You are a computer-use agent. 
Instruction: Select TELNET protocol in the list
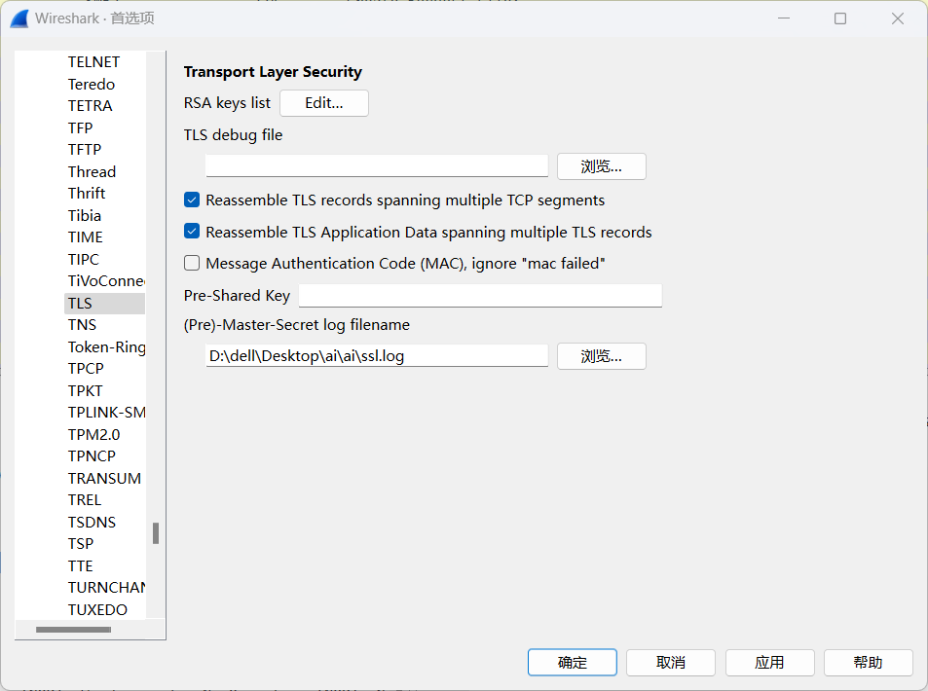tap(93, 62)
